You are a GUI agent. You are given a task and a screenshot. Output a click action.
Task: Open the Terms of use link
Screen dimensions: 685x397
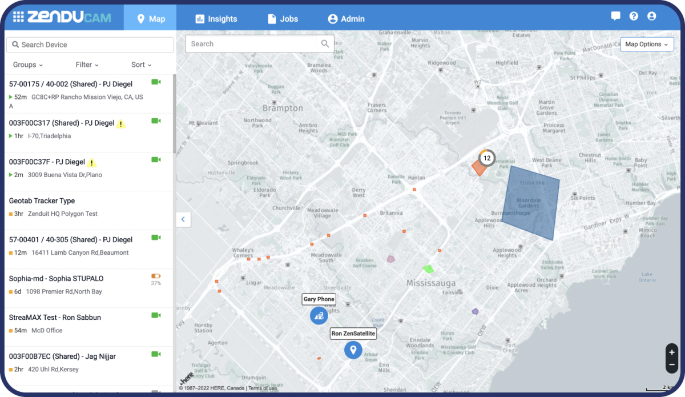pyautogui.click(x=262, y=387)
